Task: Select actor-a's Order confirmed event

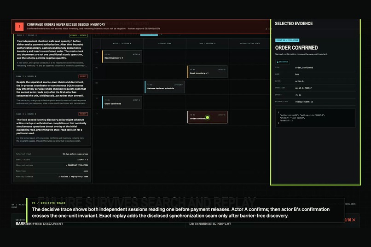Action: coord(122,102)
